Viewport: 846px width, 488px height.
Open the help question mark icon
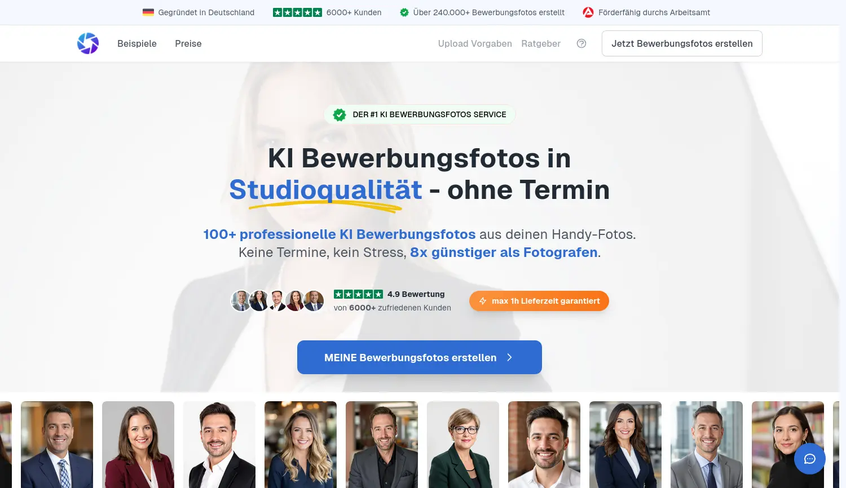point(581,43)
